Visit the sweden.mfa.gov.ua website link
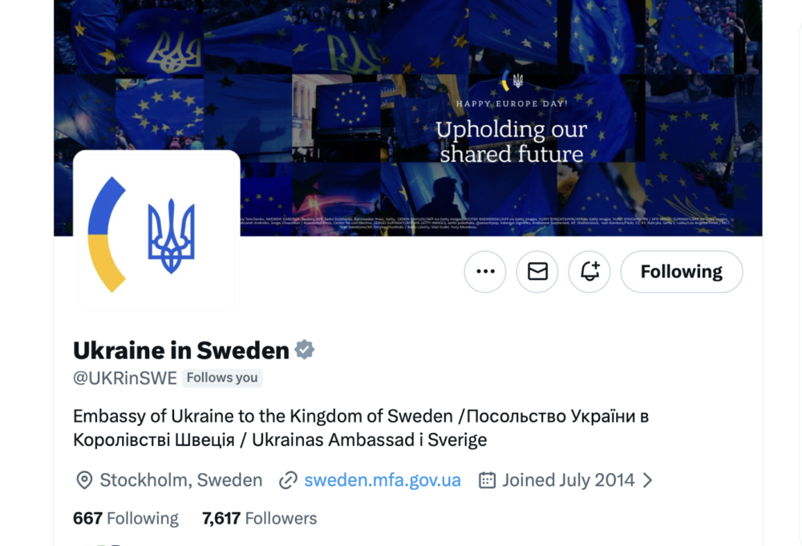802x546 pixels. click(x=383, y=480)
